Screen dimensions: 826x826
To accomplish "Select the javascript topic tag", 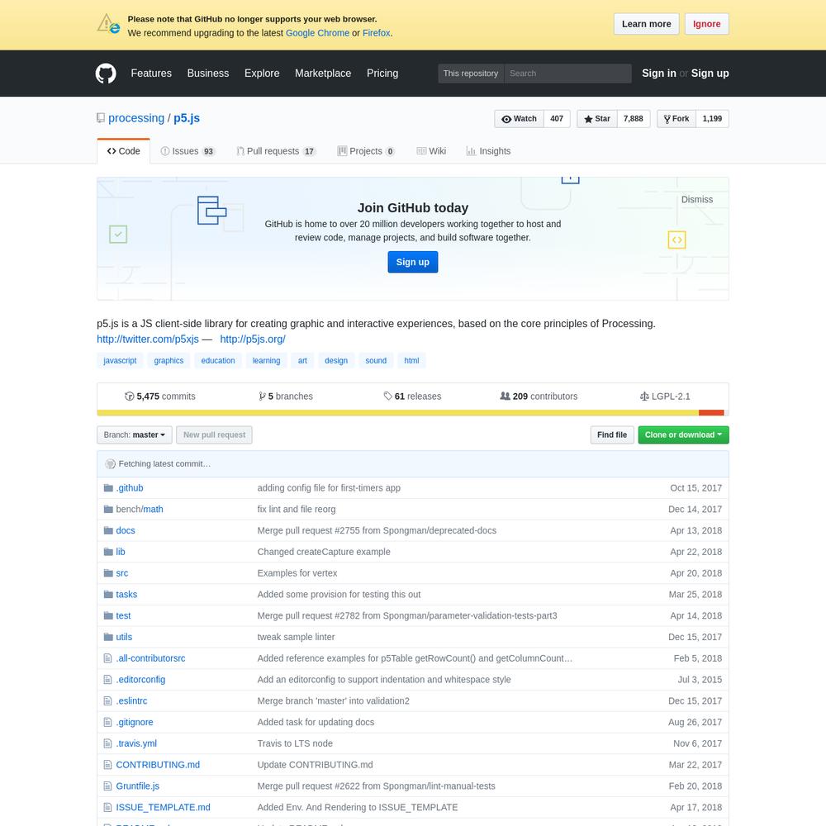I will [x=120, y=361].
